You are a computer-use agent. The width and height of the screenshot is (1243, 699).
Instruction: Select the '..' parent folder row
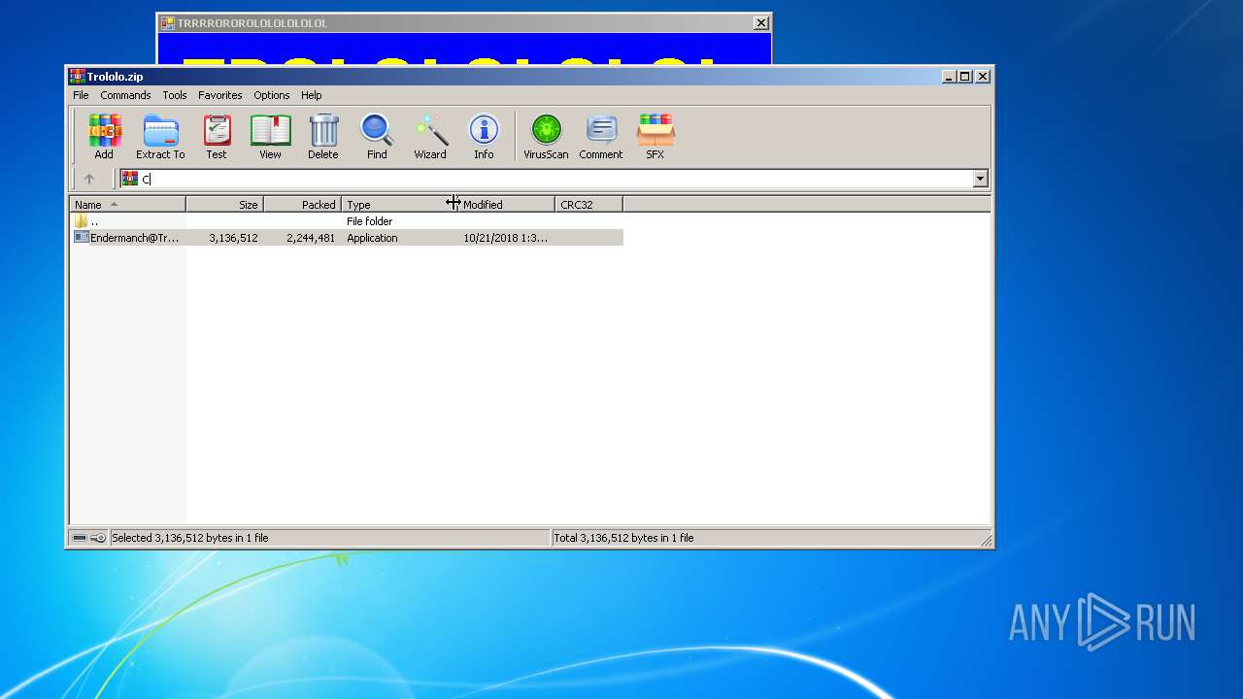(x=346, y=221)
